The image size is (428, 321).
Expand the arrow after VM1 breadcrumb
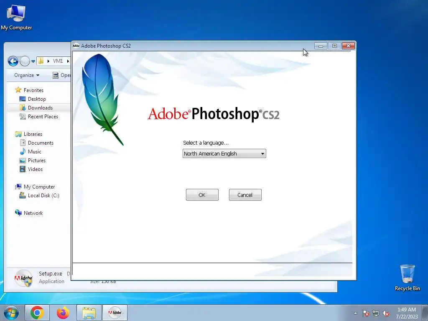68,61
